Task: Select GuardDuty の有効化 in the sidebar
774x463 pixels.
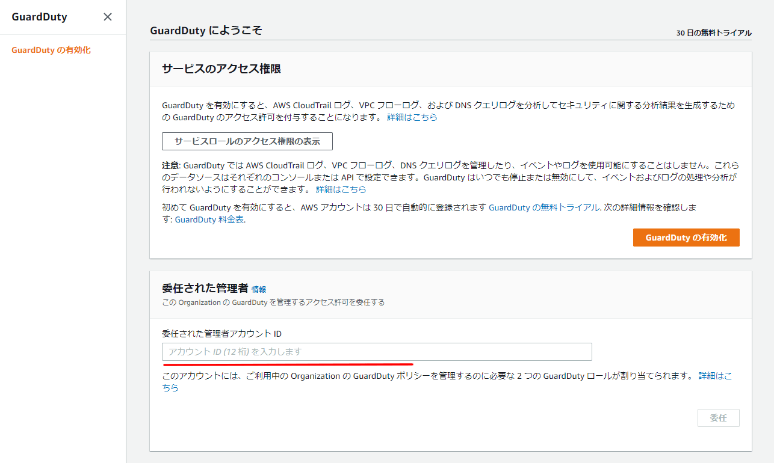Action: click(x=51, y=51)
